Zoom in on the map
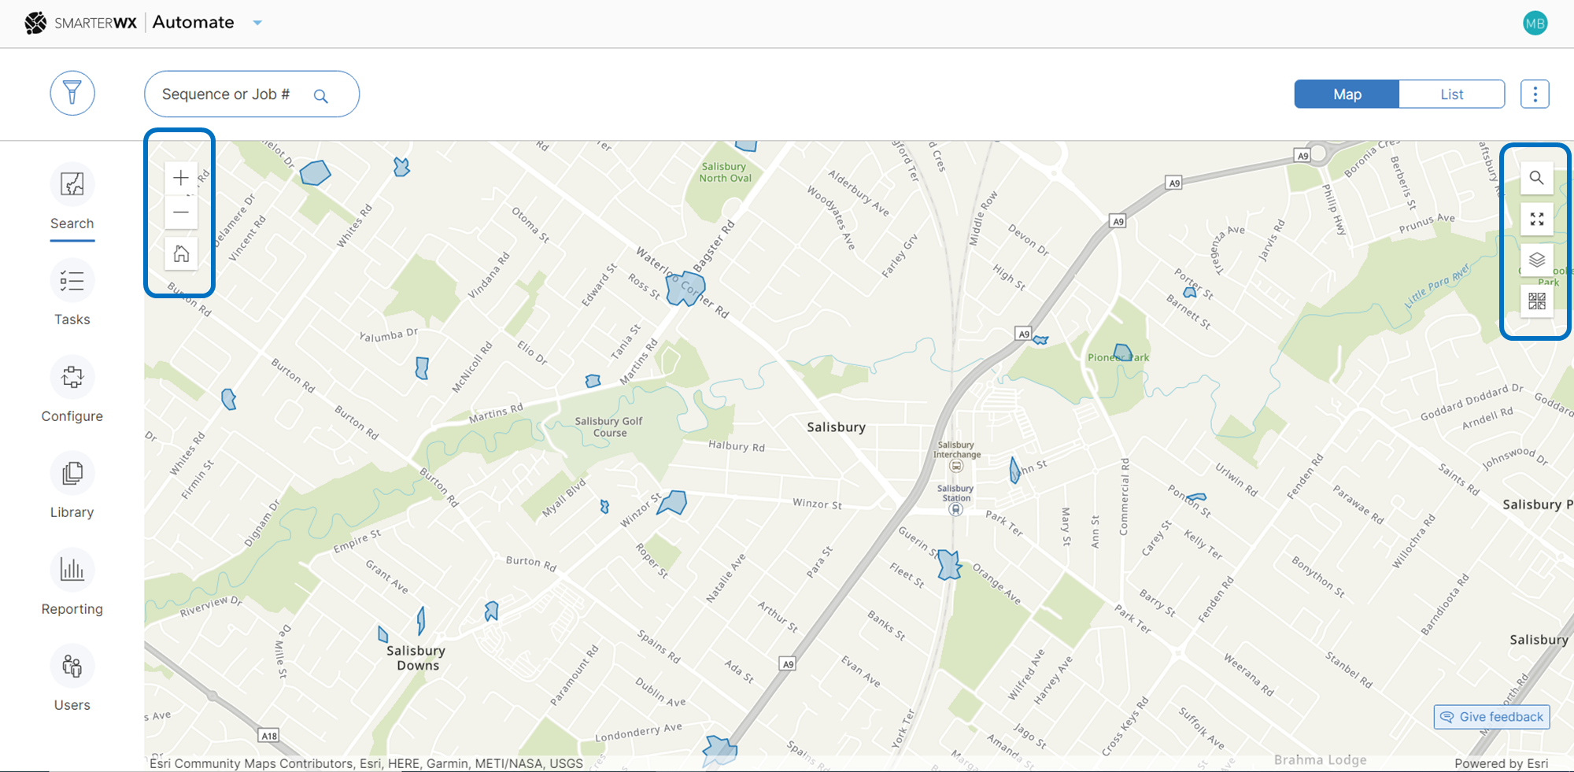 pyautogui.click(x=181, y=178)
